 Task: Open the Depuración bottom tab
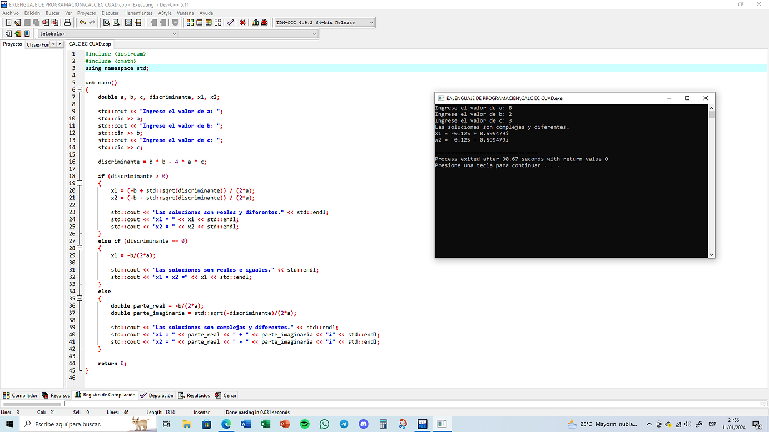[x=157, y=395]
